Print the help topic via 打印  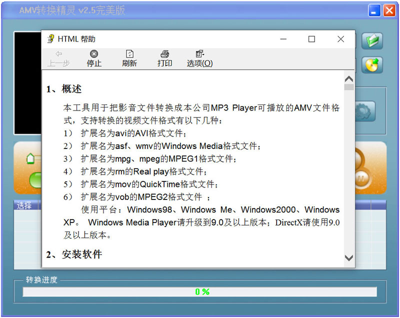click(x=164, y=58)
